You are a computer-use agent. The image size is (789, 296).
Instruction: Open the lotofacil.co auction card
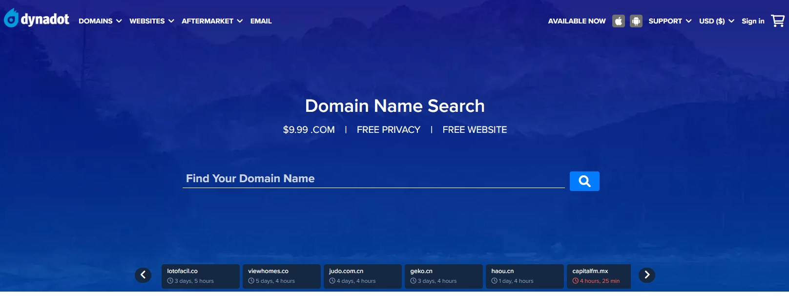201,276
